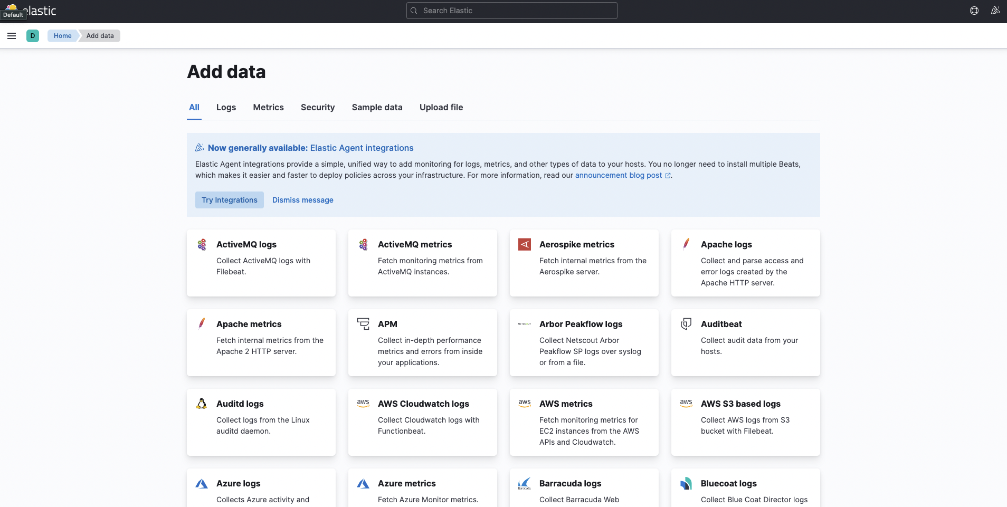The height and width of the screenshot is (507, 1007).
Task: Open the Aerospike metrics card
Action: 584,263
